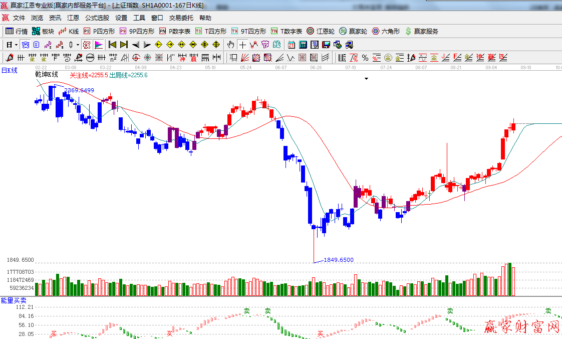
Task: Open the 公式选股 menu
Action: (x=97, y=18)
